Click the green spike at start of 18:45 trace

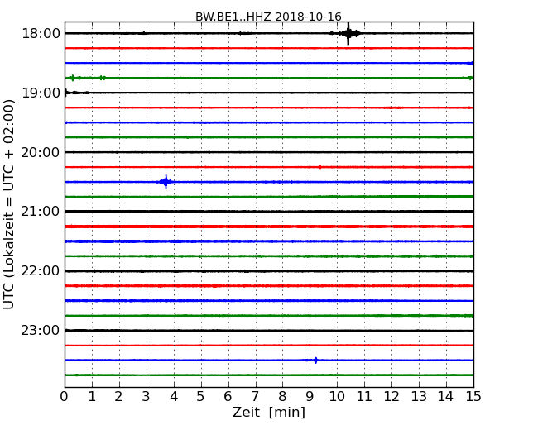click(72, 78)
